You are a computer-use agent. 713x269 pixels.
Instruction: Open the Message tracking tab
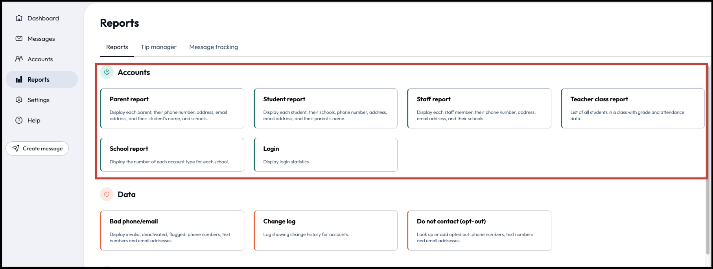214,47
